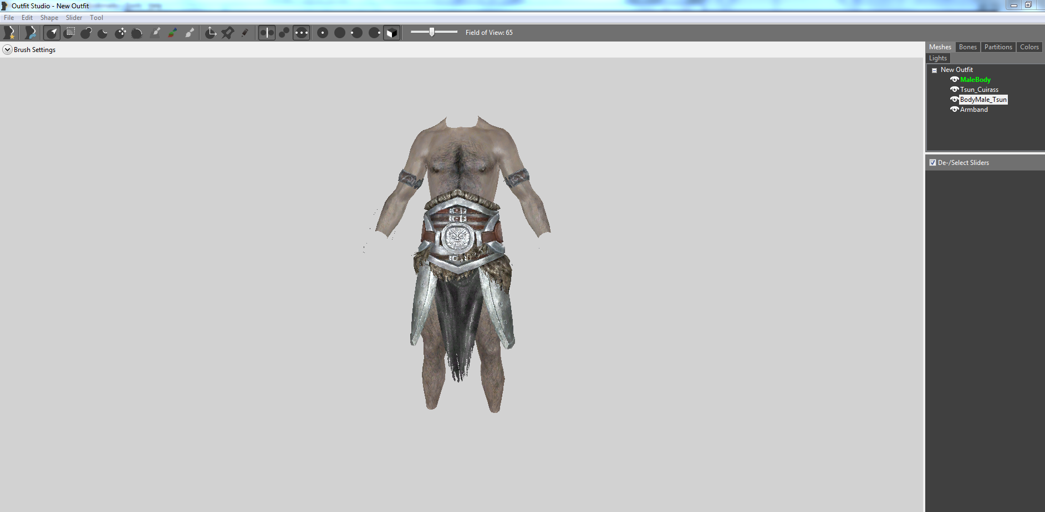The image size is (1045, 512).
Task: Switch to the Lights tab
Action: (x=938, y=58)
